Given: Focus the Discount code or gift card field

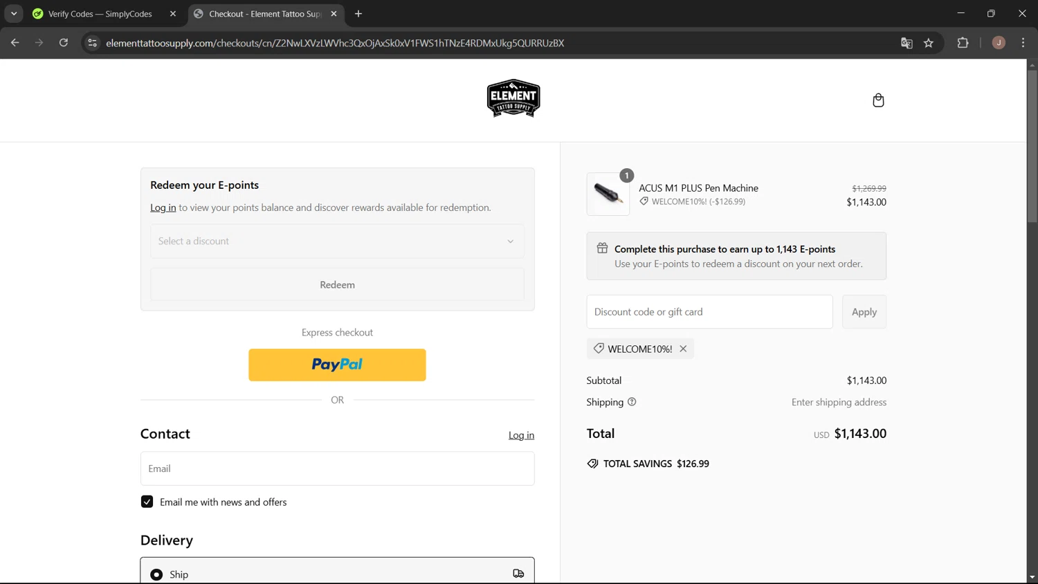Looking at the screenshot, I should (709, 312).
